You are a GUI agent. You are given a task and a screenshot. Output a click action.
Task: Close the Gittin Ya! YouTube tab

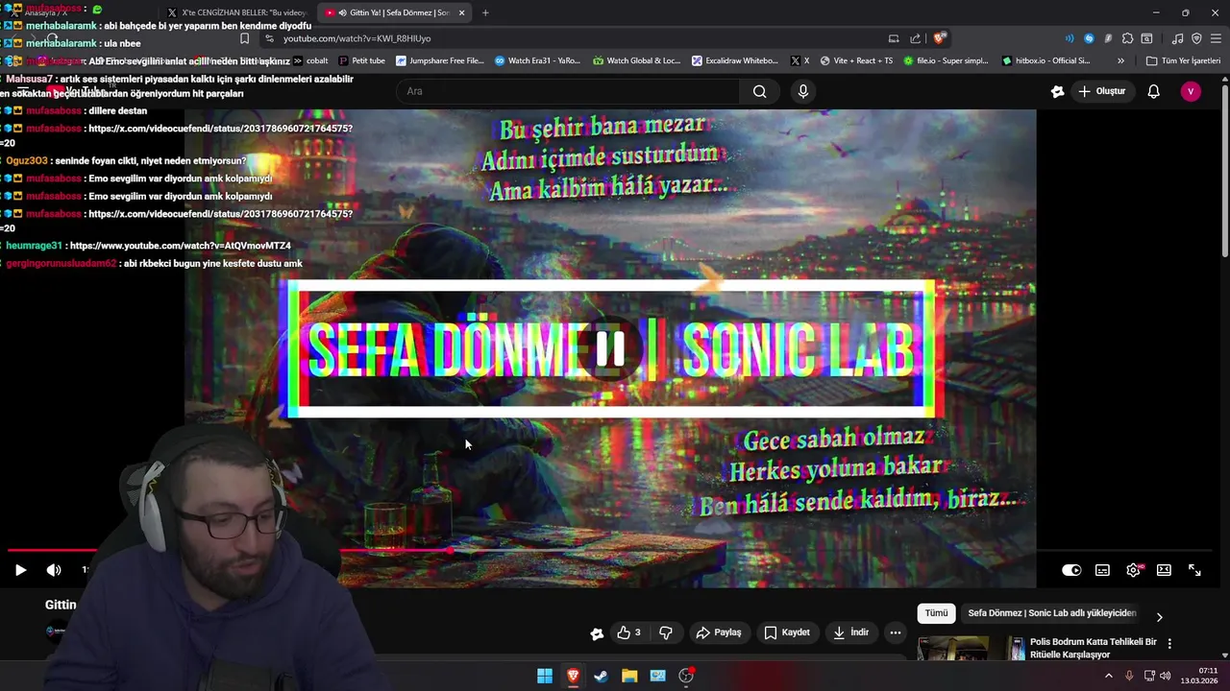[x=461, y=12]
